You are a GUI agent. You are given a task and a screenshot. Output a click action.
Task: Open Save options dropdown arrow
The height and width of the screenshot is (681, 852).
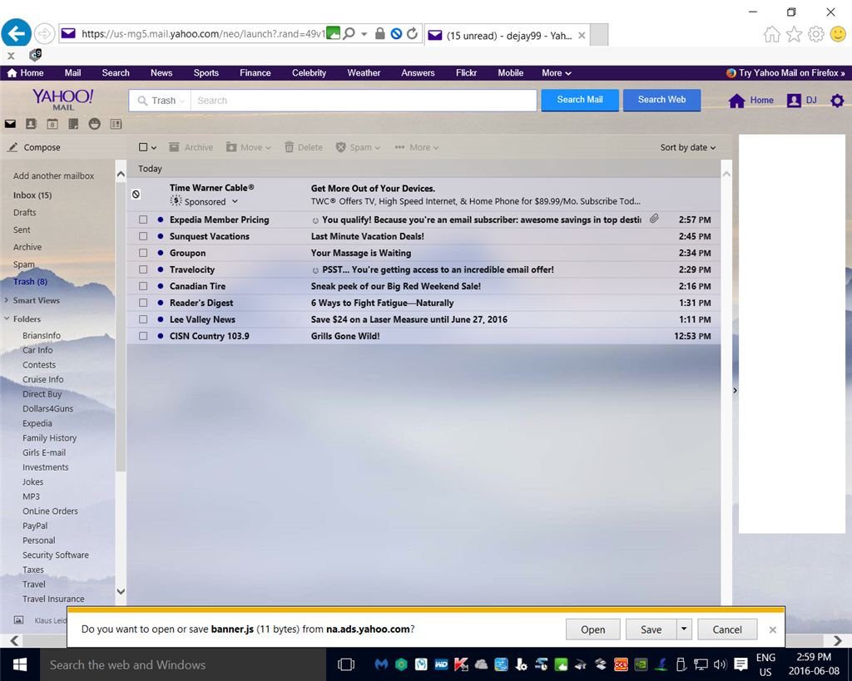(x=684, y=629)
